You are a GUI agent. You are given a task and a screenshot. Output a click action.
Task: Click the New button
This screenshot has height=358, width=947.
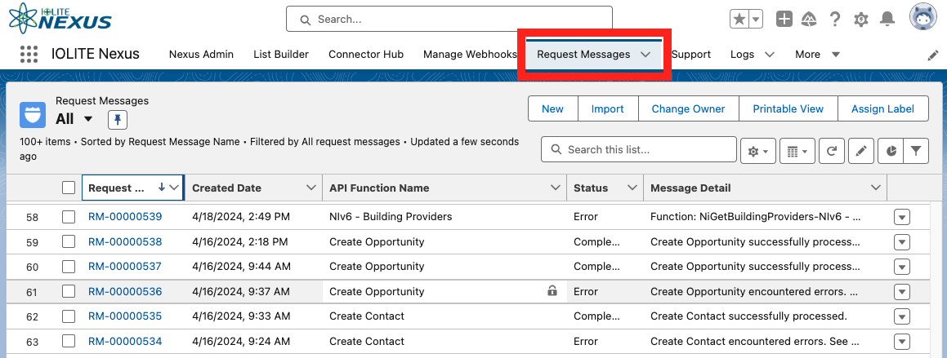(x=552, y=108)
